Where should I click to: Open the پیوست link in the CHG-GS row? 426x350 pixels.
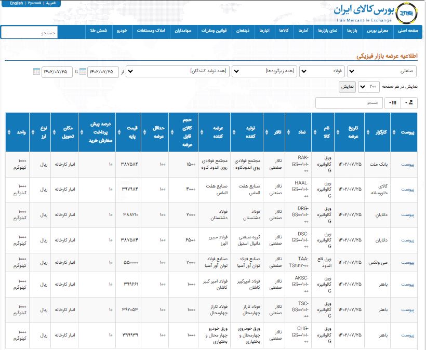point(408,335)
